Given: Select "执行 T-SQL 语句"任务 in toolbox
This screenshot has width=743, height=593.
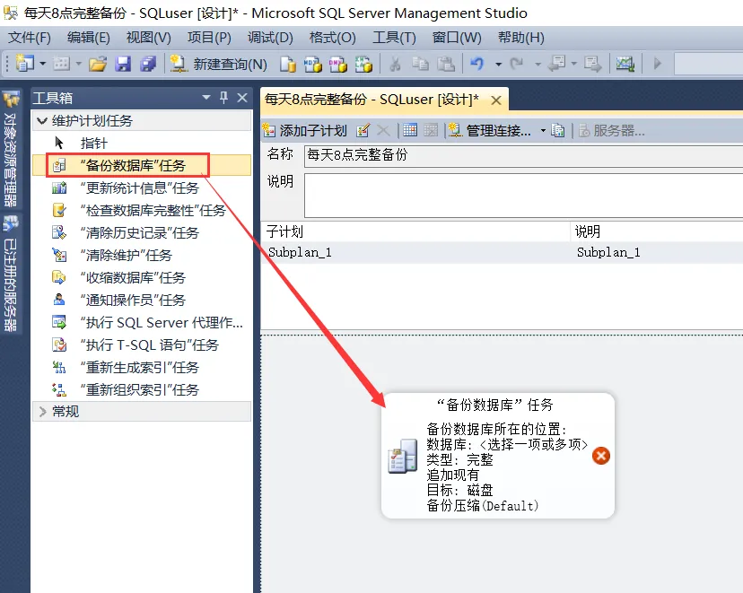Looking at the screenshot, I should point(142,344).
